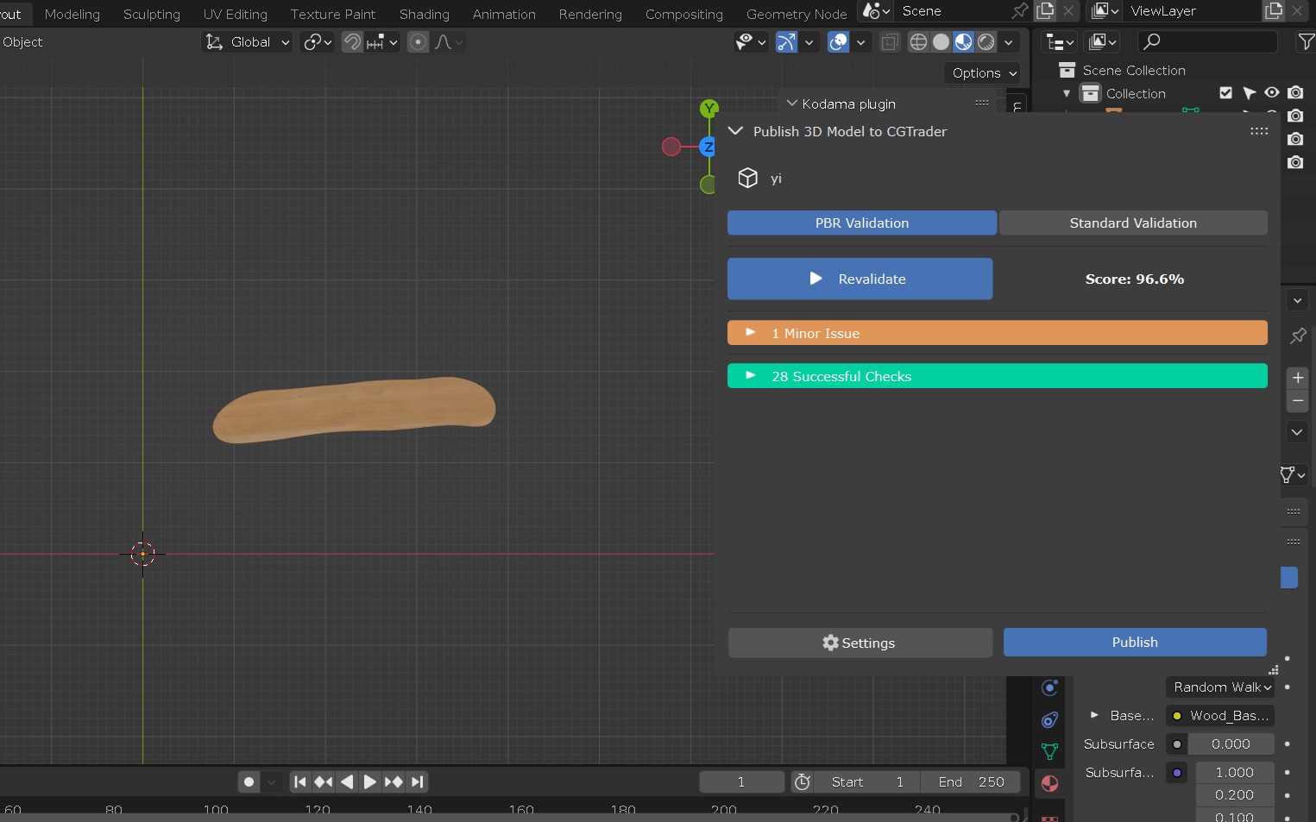Screen dimensions: 1316x822
Task: Toggle proportional editing
Action: pyautogui.click(x=418, y=42)
